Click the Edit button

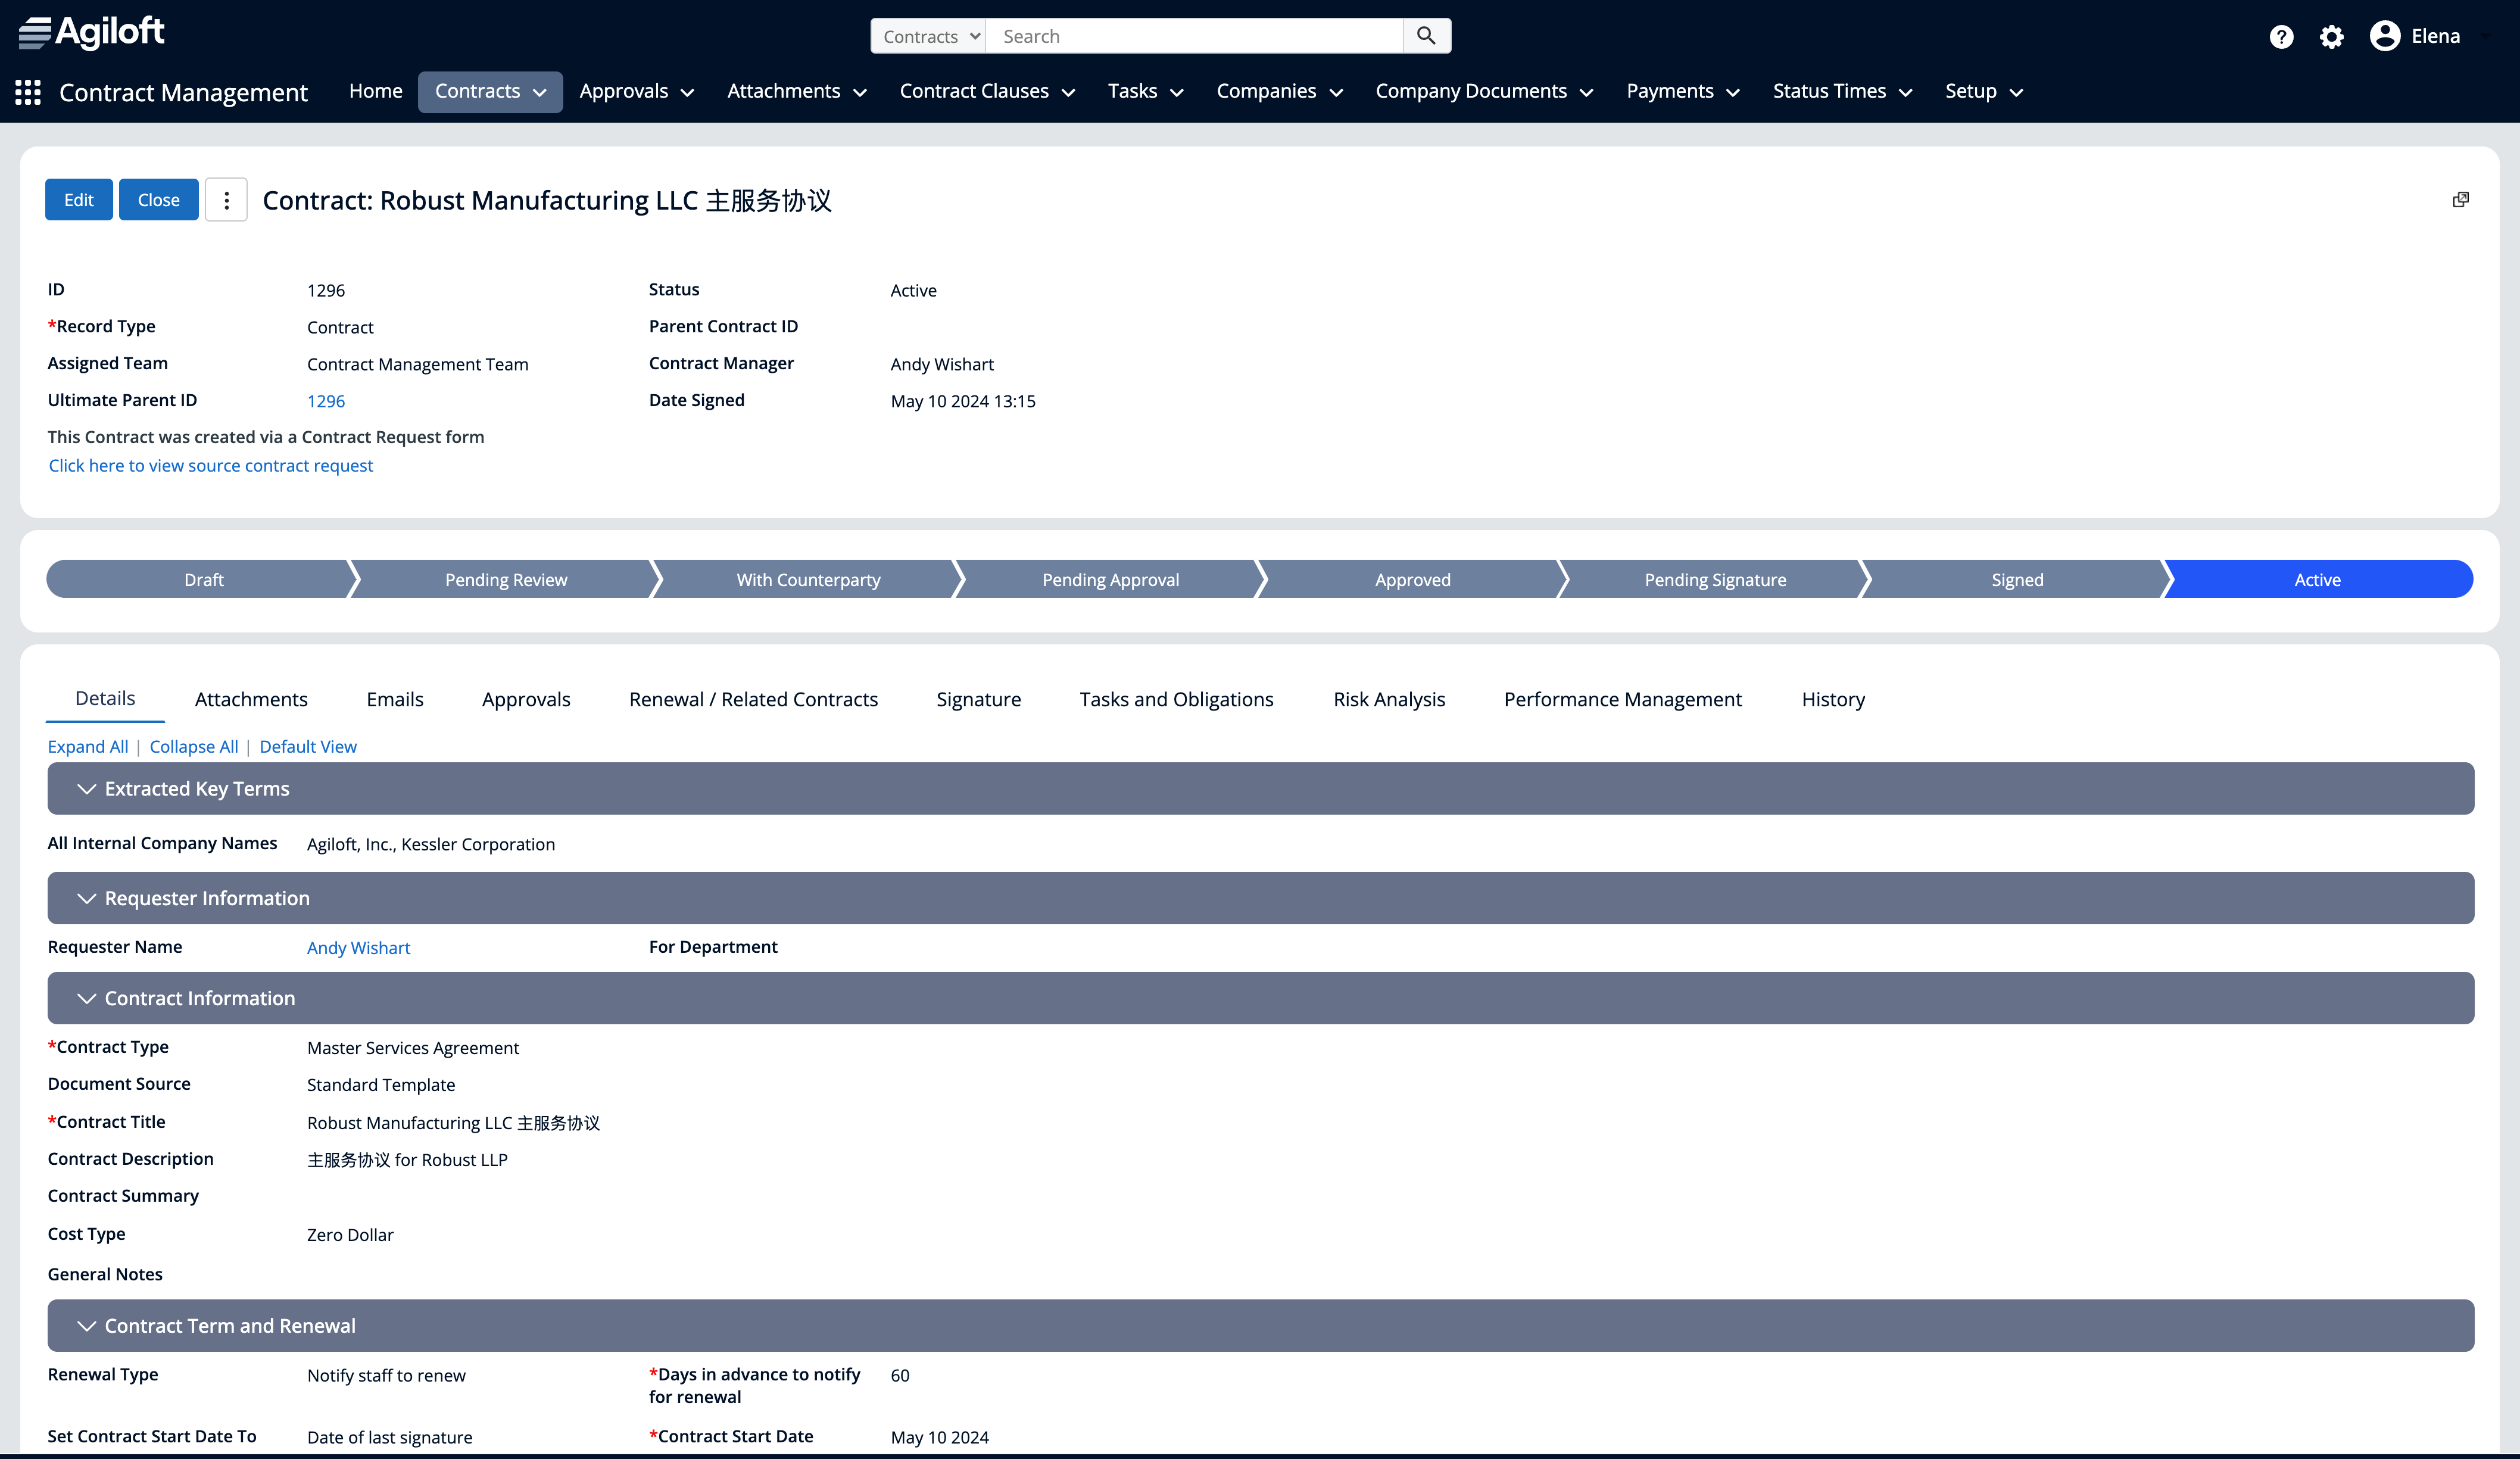78,199
